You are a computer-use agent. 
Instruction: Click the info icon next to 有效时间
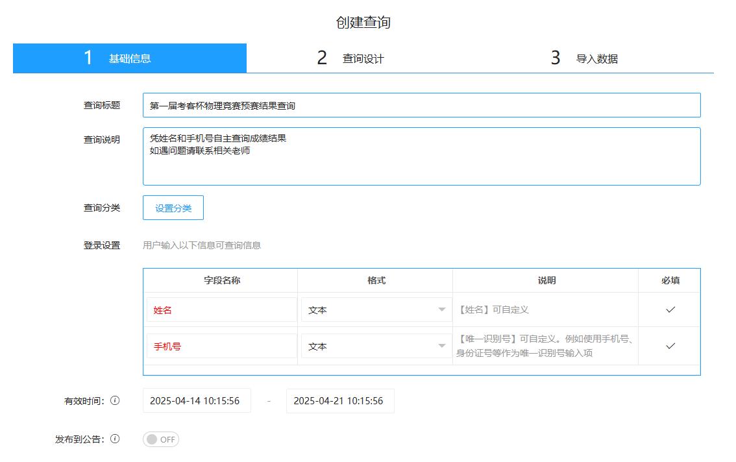pyautogui.click(x=115, y=400)
